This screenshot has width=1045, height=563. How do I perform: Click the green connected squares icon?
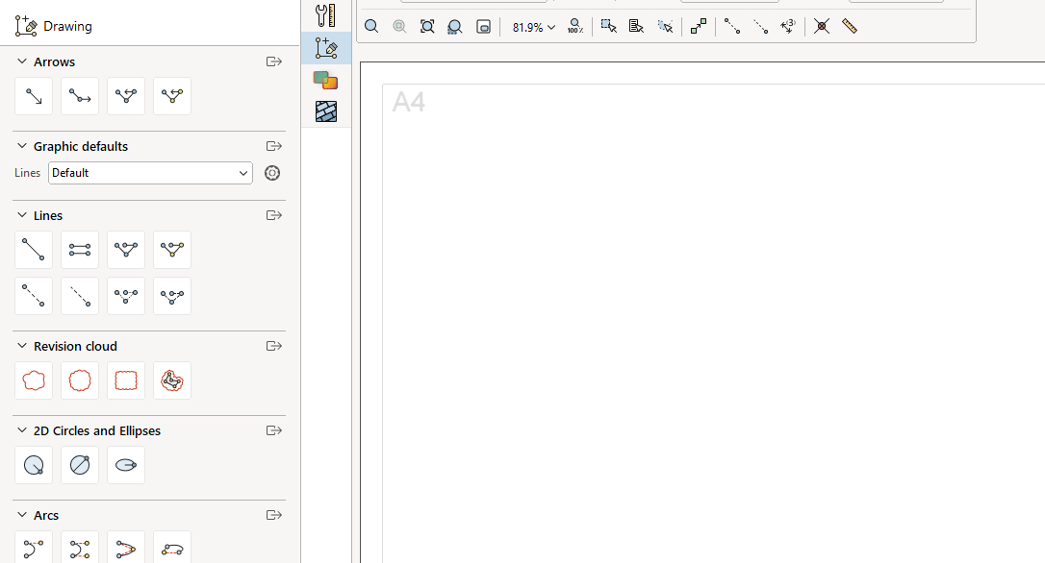[x=699, y=27]
